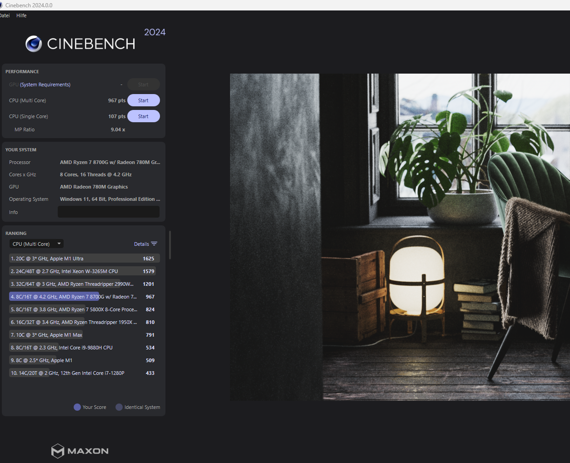Click the 2024 version label
The height and width of the screenshot is (463, 570).
155,32
